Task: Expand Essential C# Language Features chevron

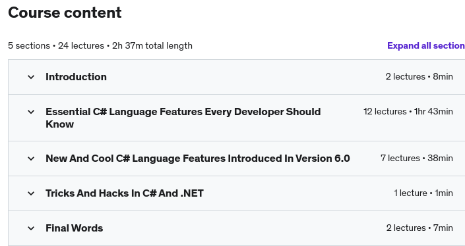Action: click(x=31, y=112)
